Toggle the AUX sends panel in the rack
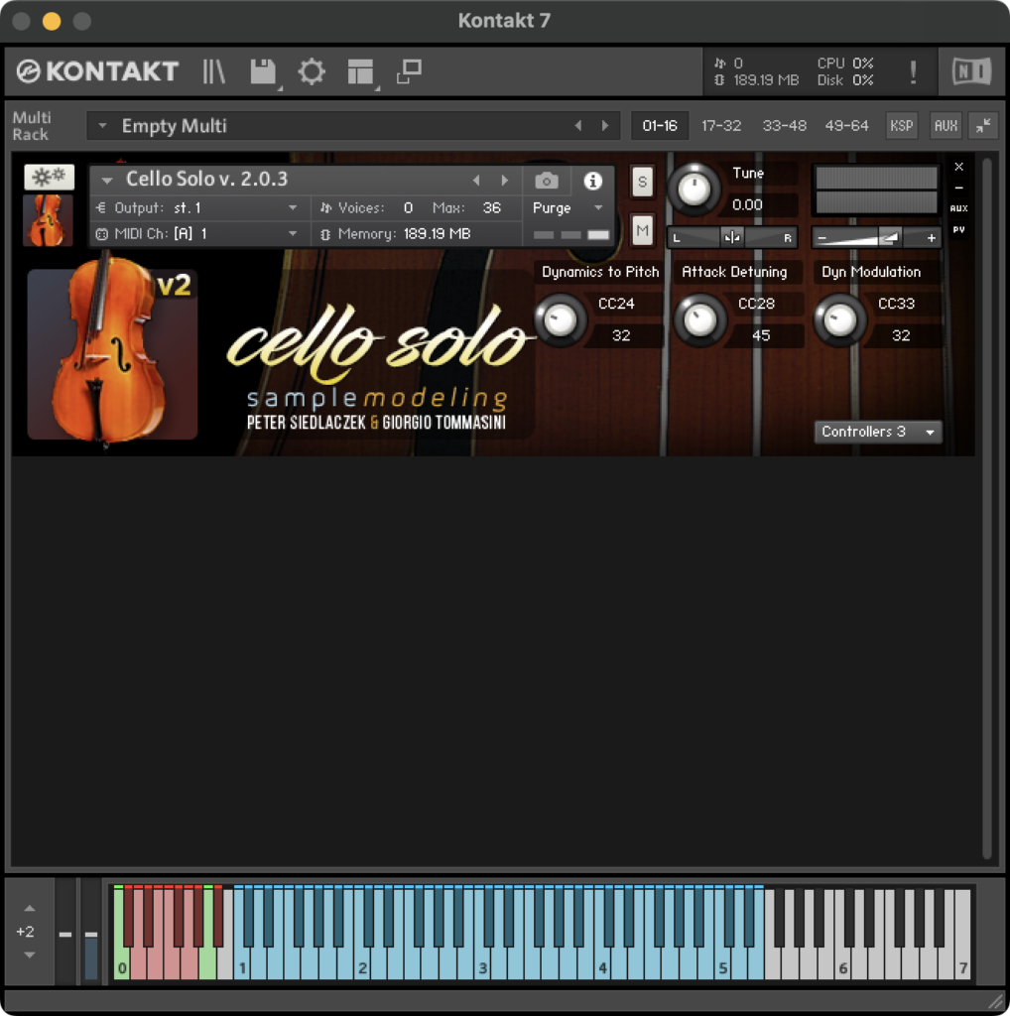The height and width of the screenshot is (1016, 1010). click(946, 126)
